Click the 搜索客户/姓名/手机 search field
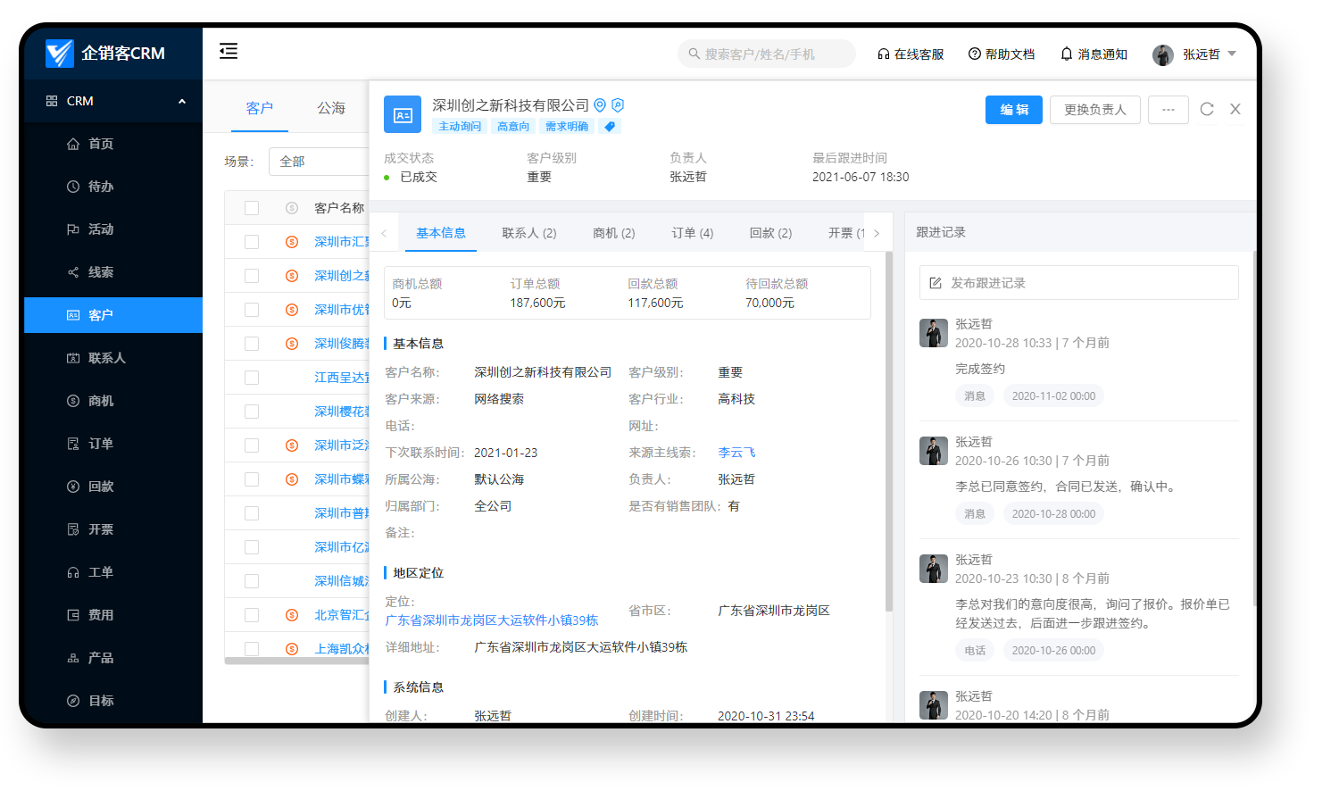This screenshot has height=799, width=1339. (767, 54)
